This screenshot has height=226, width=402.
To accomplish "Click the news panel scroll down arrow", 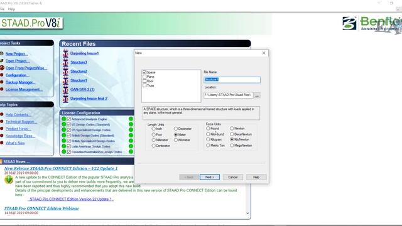I will (x=247, y=213).
